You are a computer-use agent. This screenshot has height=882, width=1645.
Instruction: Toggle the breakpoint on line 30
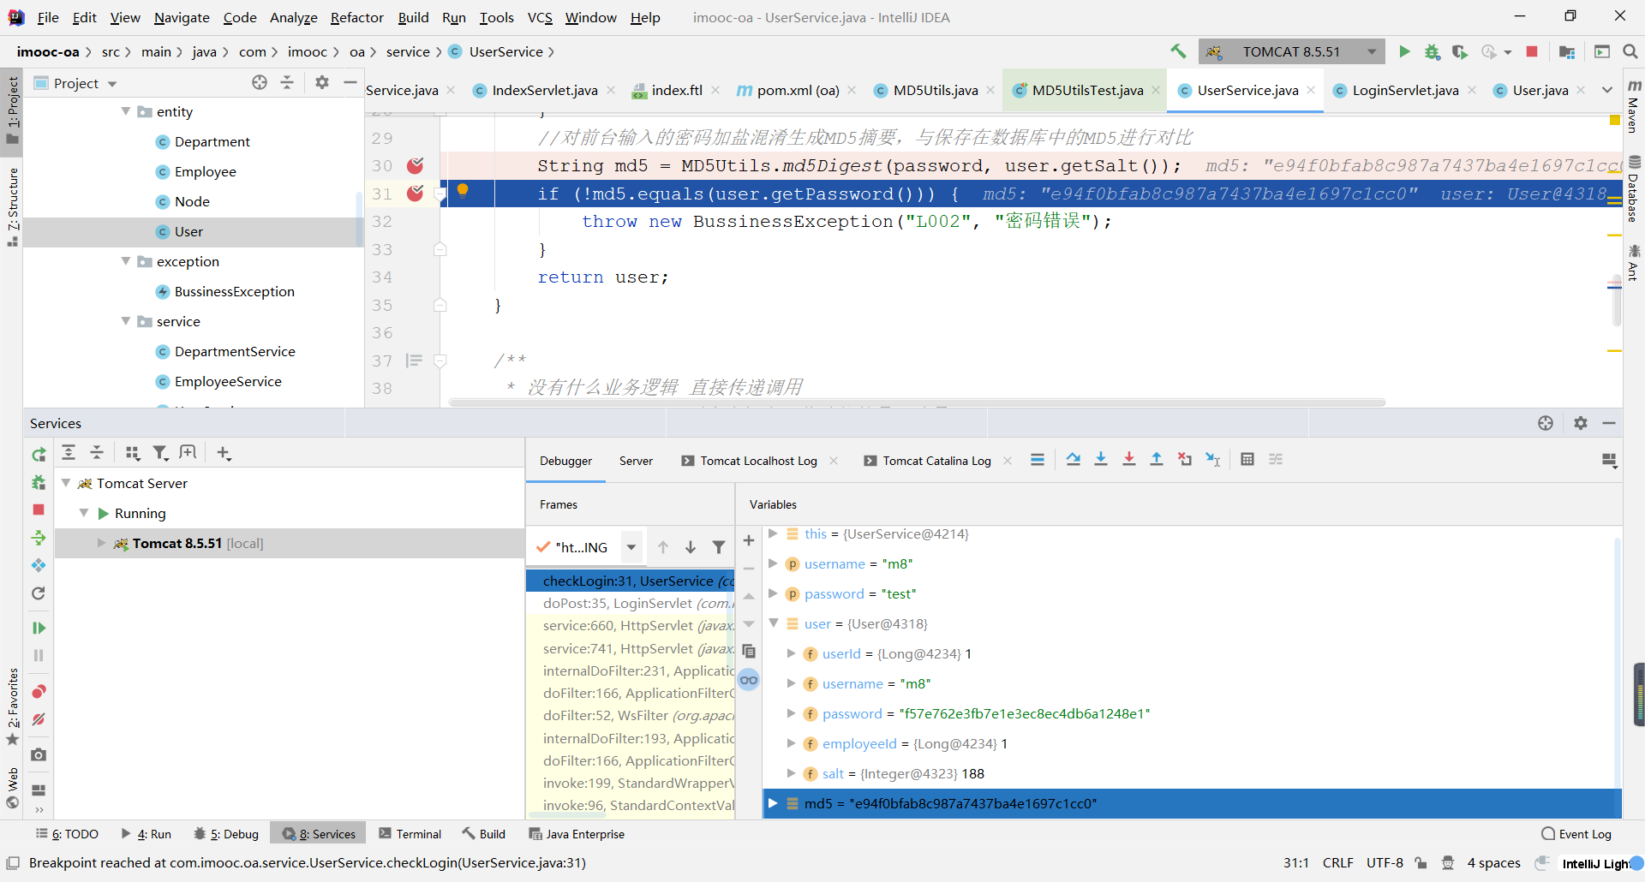coord(416,165)
